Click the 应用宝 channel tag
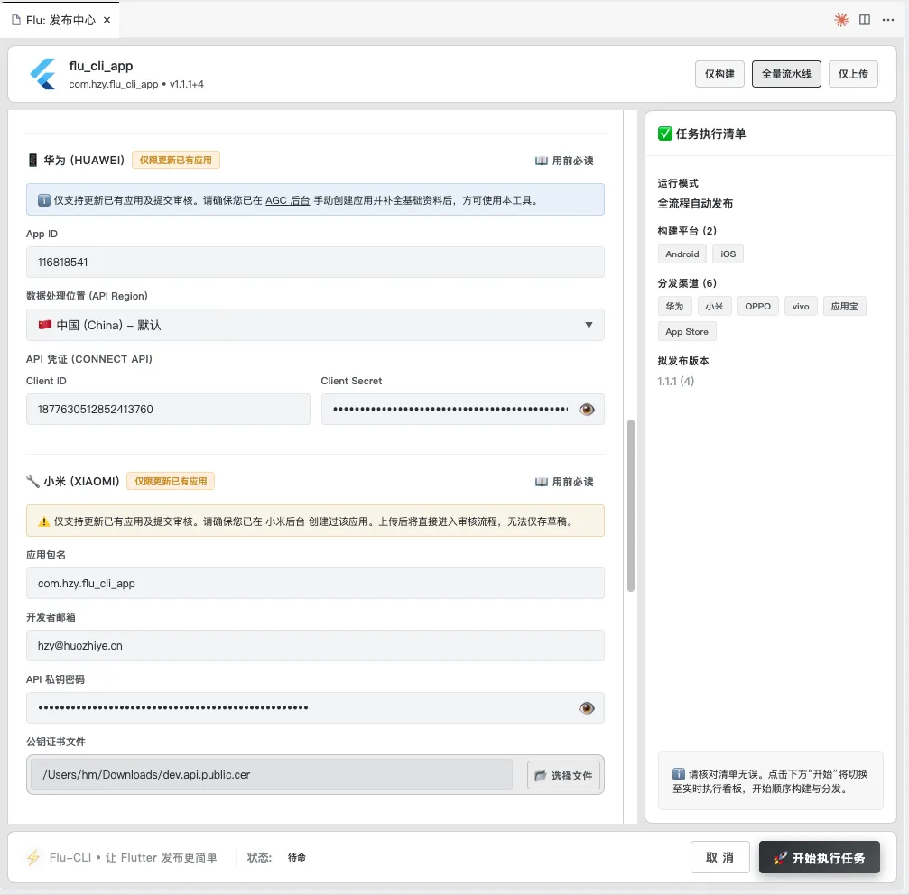This screenshot has width=909, height=895. pos(844,306)
